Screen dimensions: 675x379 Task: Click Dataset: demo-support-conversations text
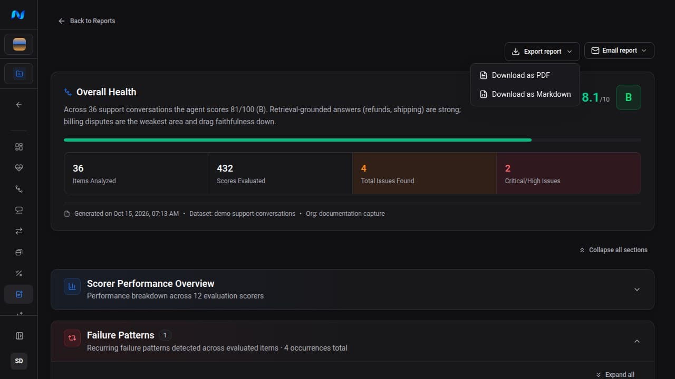[x=242, y=214]
